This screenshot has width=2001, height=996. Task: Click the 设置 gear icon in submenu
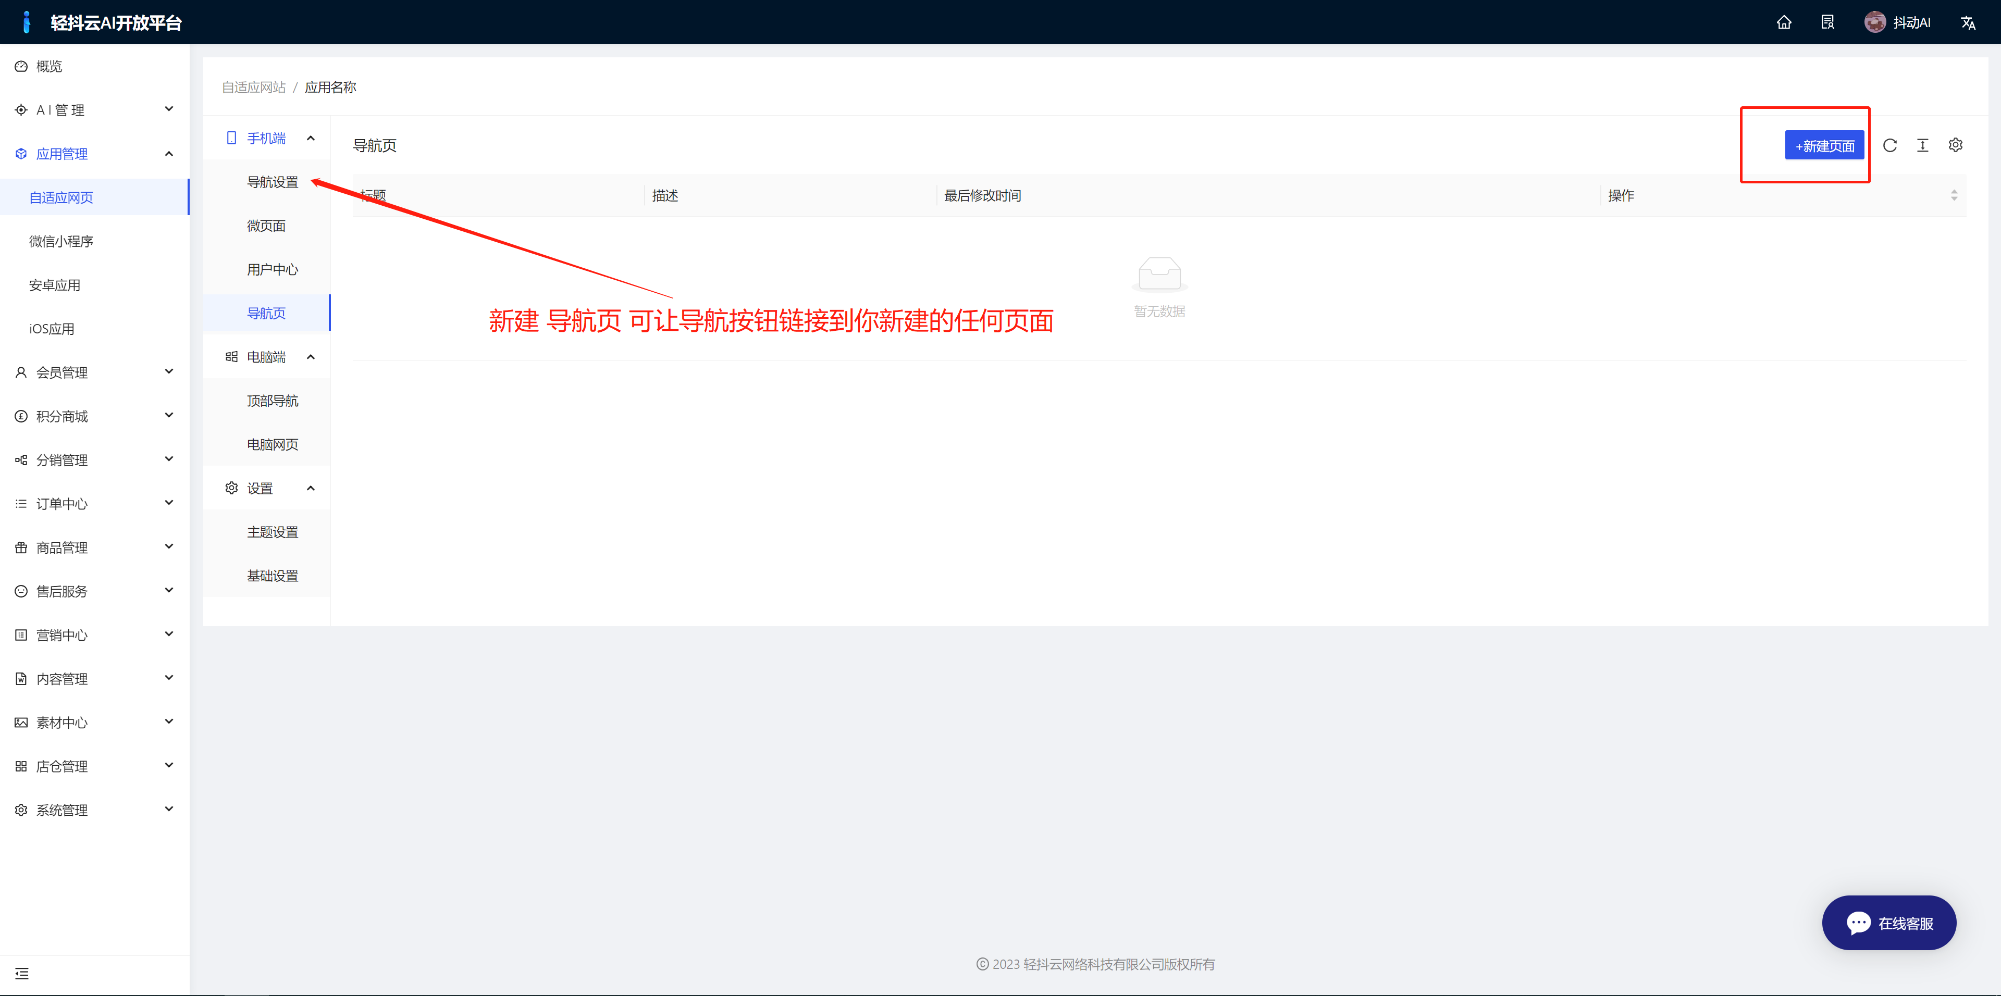pyautogui.click(x=231, y=488)
